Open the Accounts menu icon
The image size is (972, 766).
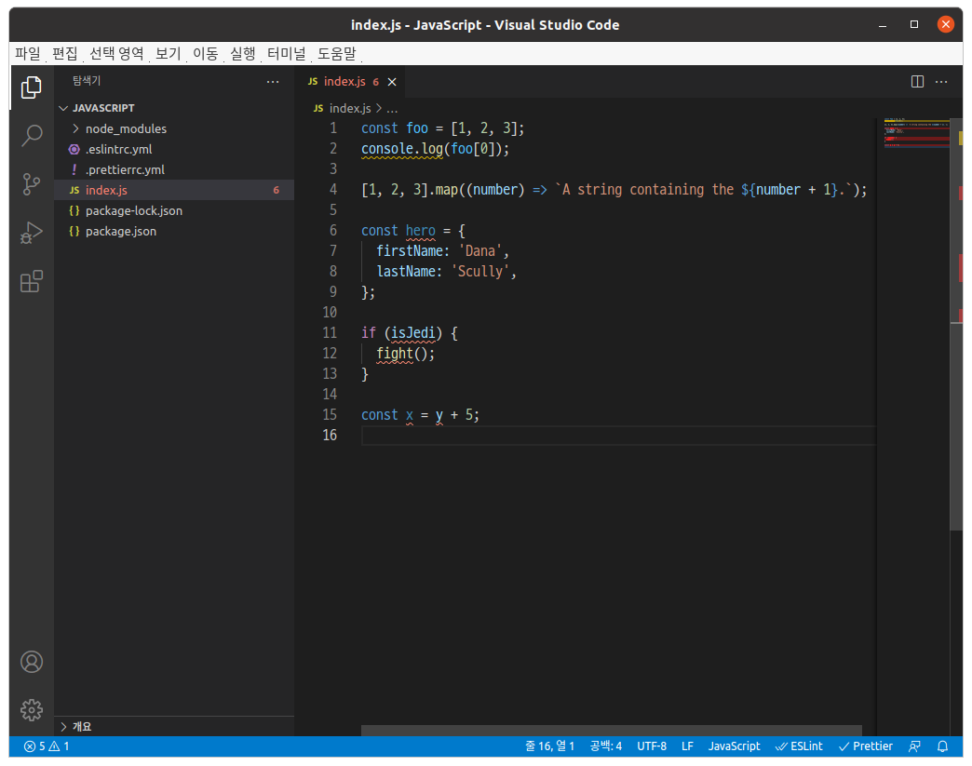pyautogui.click(x=32, y=662)
